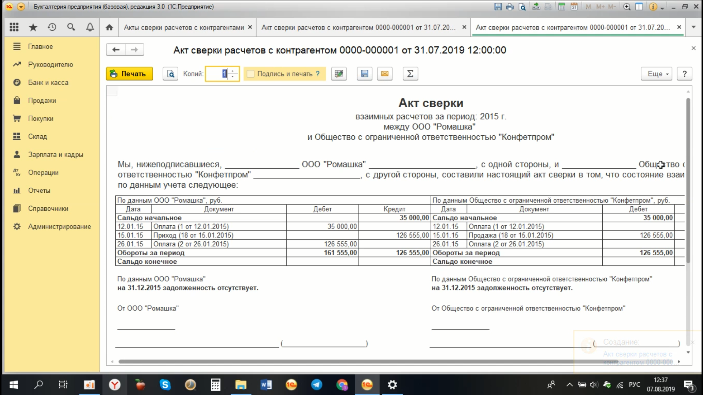Close the document form with X
This screenshot has width=703, height=395.
693,48
